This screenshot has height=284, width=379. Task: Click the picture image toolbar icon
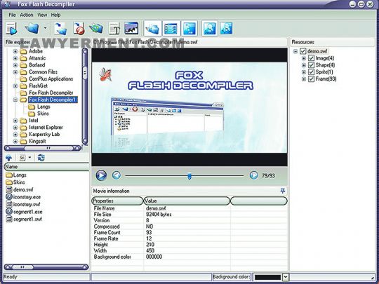[131, 28]
